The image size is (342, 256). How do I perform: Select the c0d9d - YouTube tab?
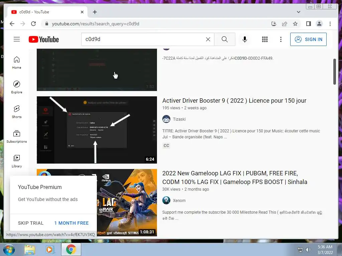pos(47,12)
